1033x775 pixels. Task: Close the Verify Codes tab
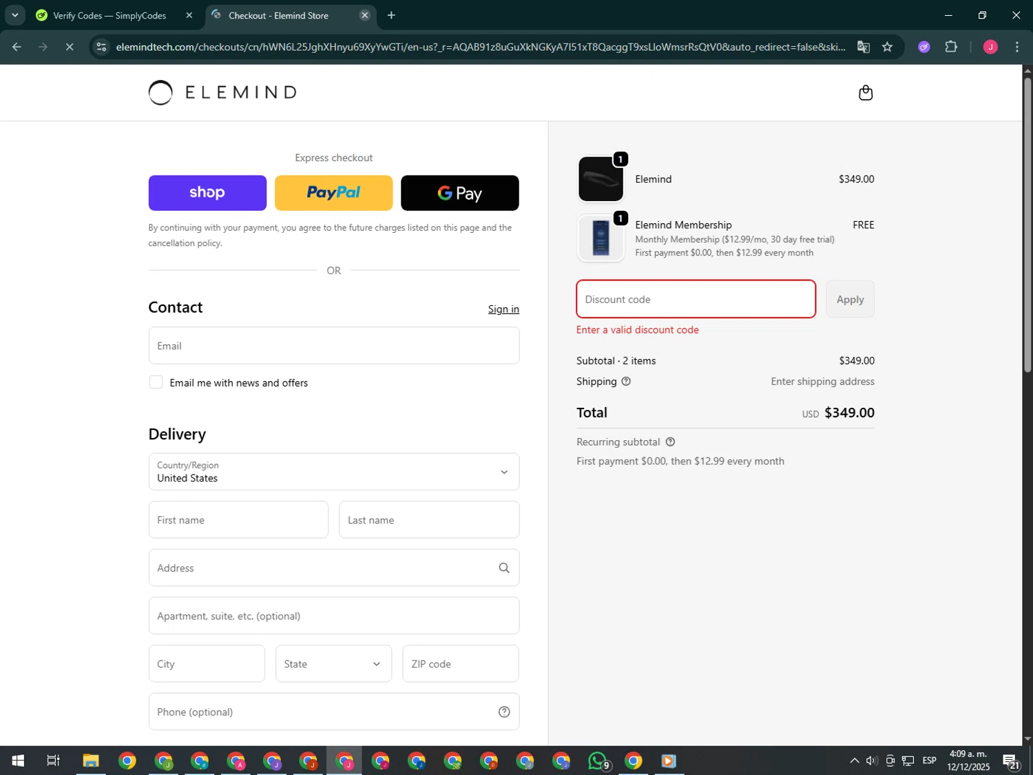click(x=189, y=15)
